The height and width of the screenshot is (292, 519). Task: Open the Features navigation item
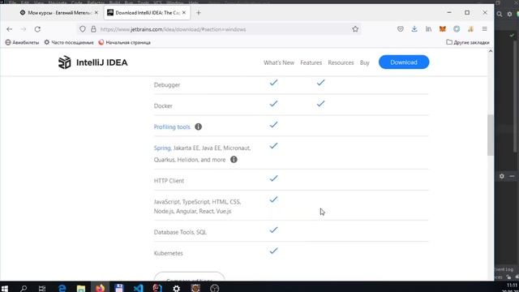point(311,62)
